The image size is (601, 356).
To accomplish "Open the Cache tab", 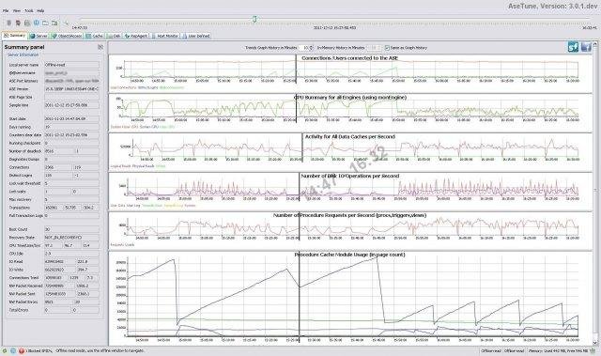I will click(95, 36).
